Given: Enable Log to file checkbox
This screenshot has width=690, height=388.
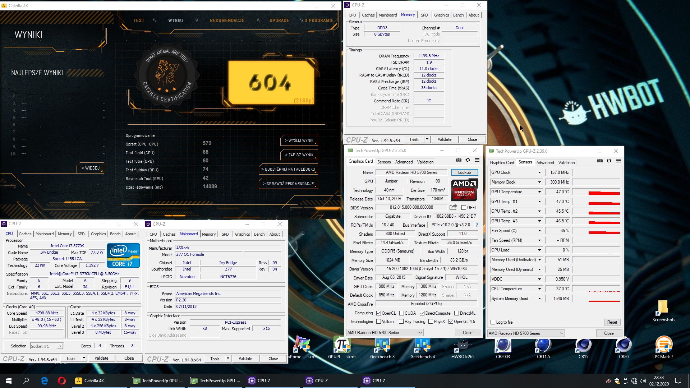Looking at the screenshot, I should 493,322.
